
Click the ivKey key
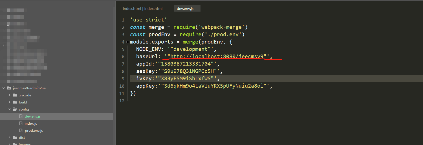point(144,79)
